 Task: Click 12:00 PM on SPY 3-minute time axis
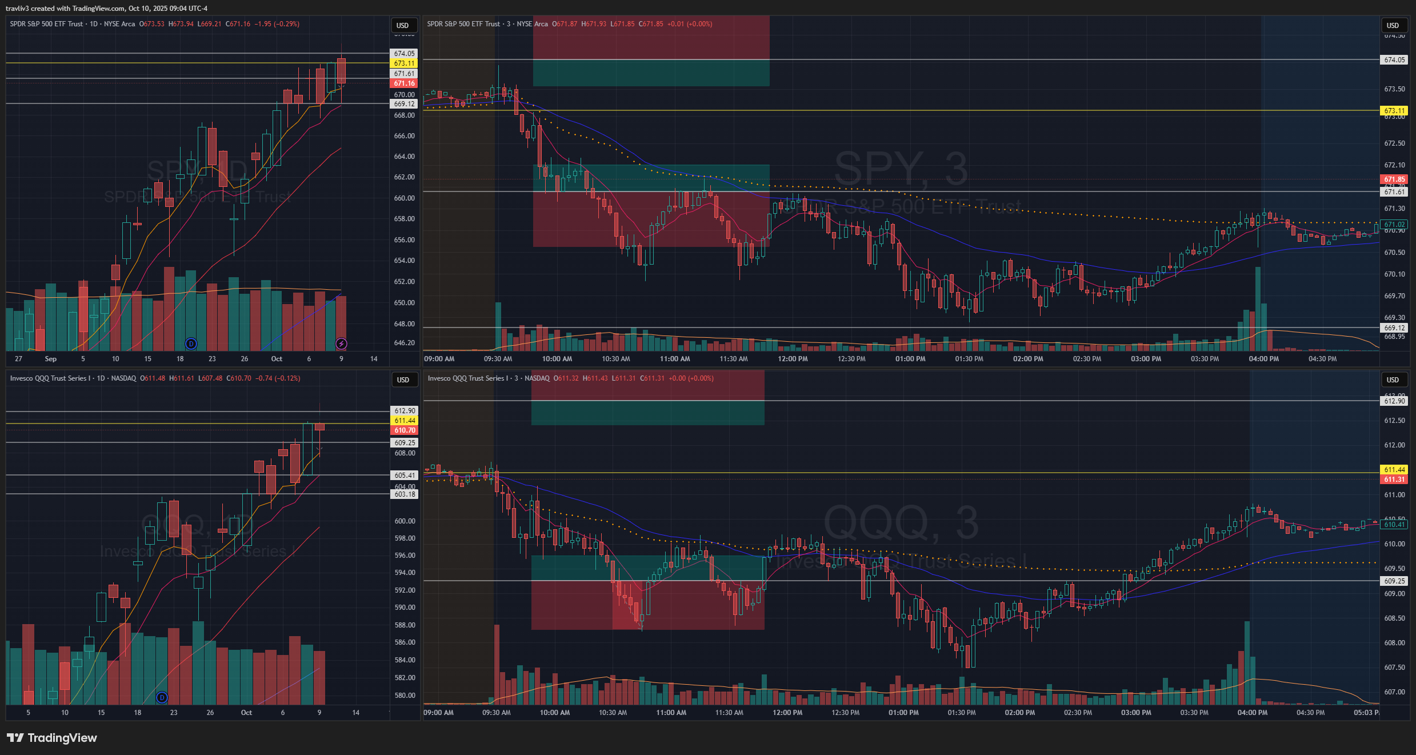point(793,359)
